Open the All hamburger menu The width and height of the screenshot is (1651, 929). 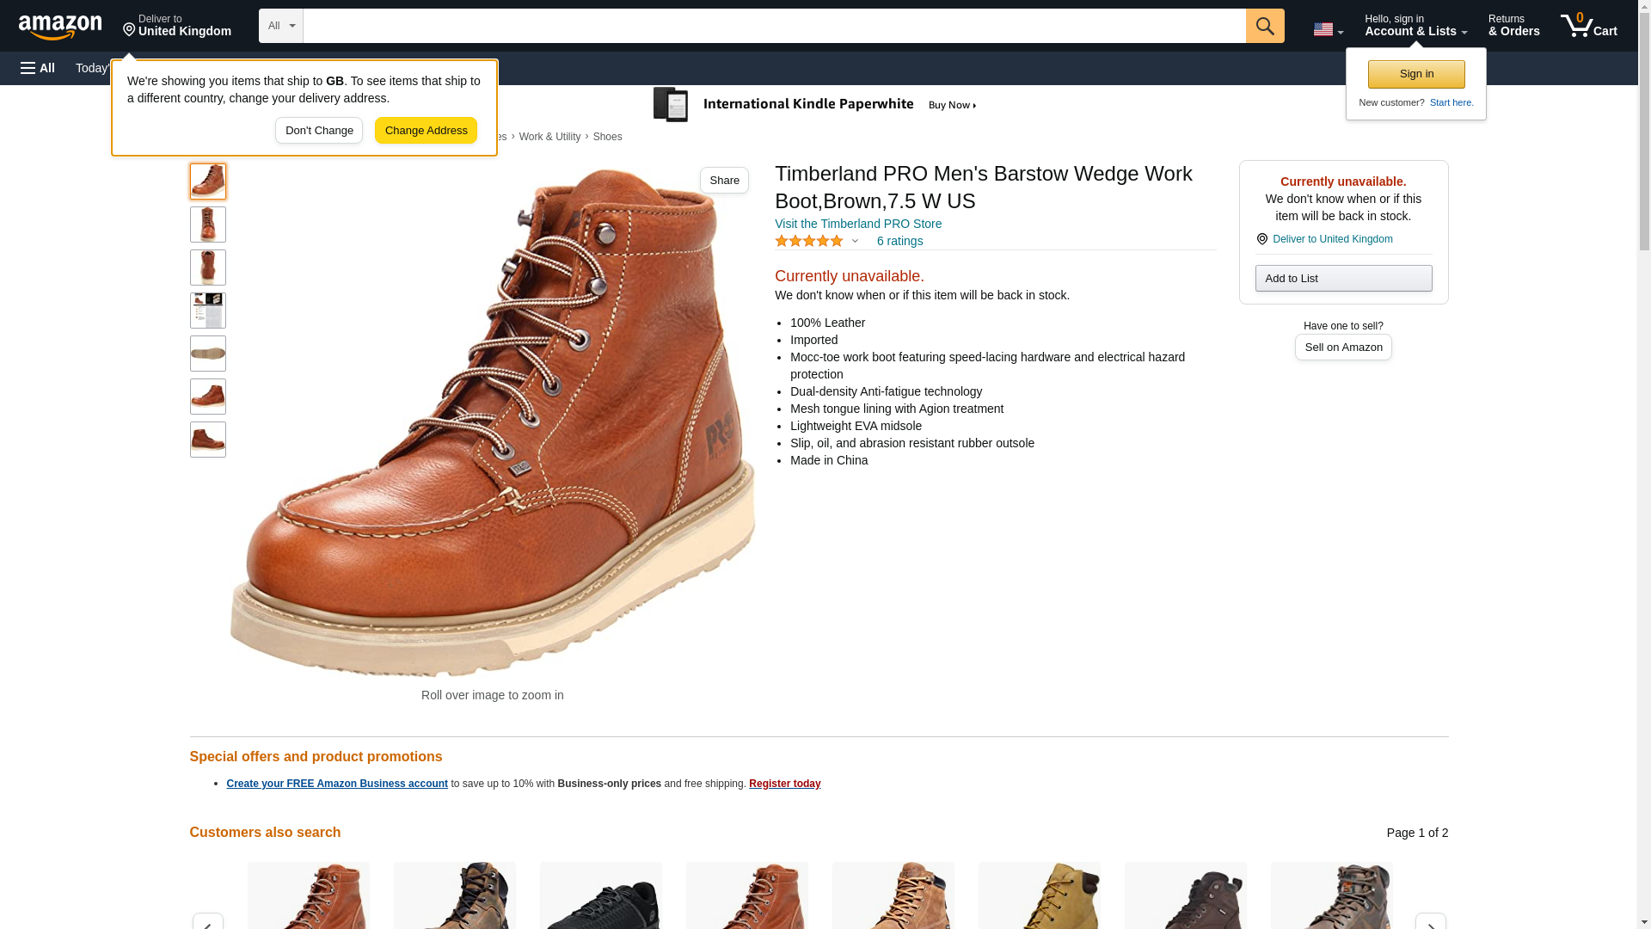click(x=38, y=68)
